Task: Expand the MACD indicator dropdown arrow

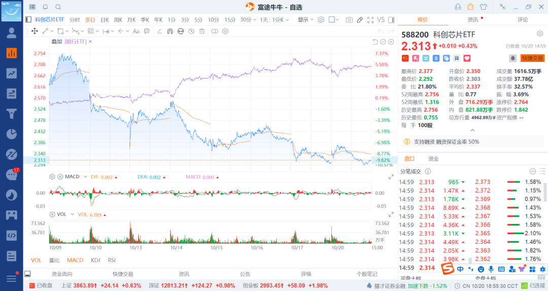Action: [x=85, y=177]
